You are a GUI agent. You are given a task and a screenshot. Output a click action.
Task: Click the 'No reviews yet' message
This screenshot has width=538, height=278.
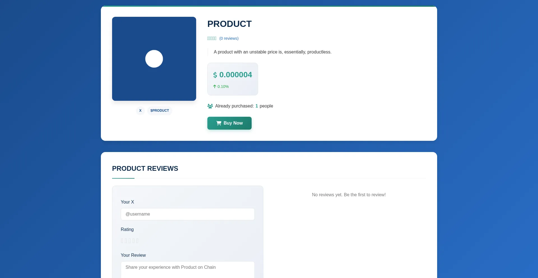pos(349,195)
